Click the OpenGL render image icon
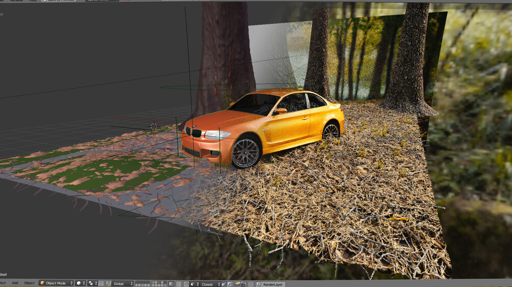 point(237,284)
